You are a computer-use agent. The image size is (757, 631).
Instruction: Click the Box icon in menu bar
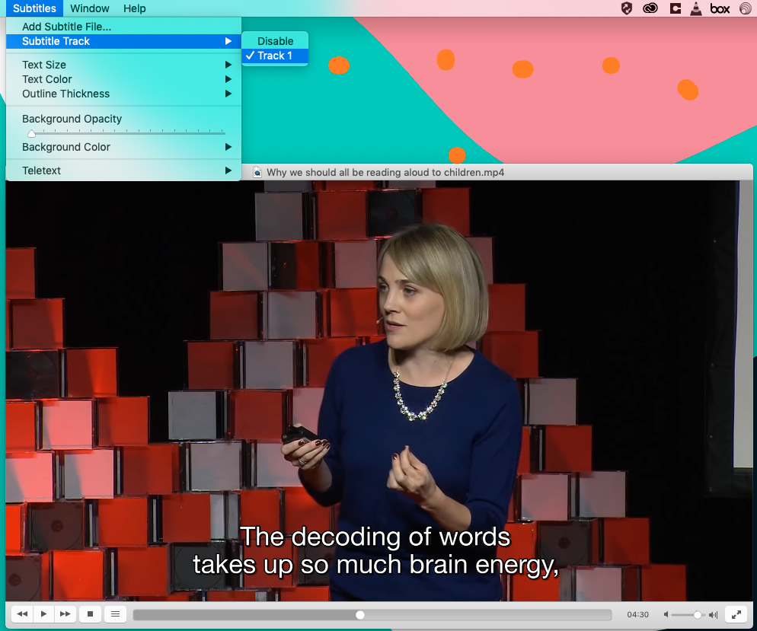(720, 8)
